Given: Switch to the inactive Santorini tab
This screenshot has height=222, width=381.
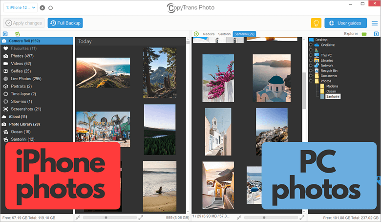Looking at the screenshot, I should [225, 34].
